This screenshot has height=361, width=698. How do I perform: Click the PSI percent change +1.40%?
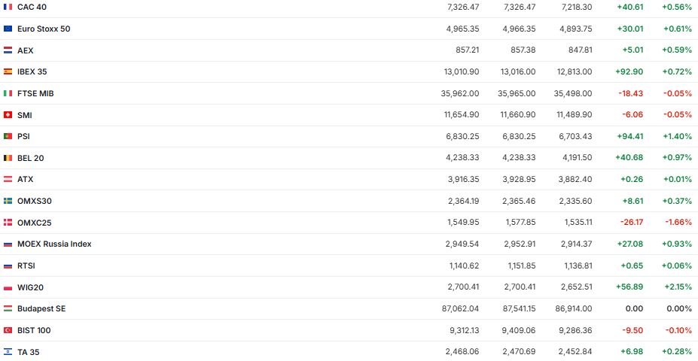tap(676, 136)
